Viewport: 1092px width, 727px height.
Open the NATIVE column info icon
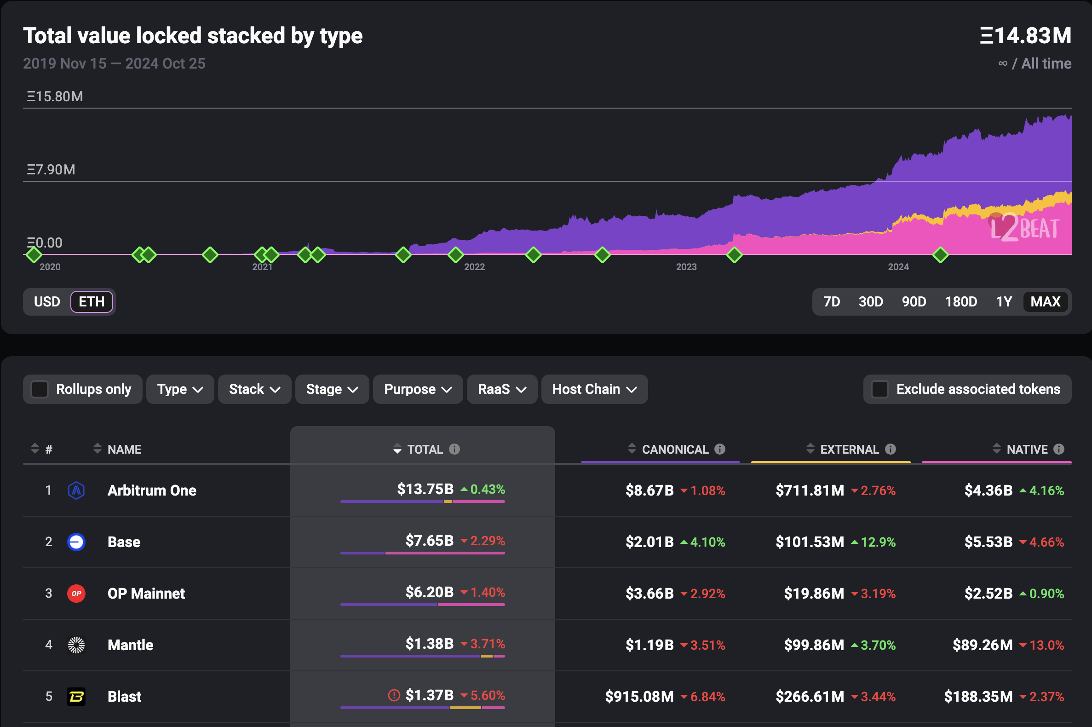click(x=1058, y=449)
